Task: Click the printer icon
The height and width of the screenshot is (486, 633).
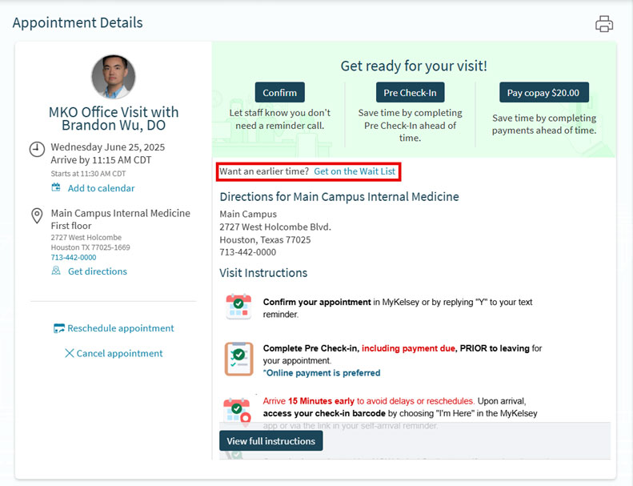Action: click(604, 24)
